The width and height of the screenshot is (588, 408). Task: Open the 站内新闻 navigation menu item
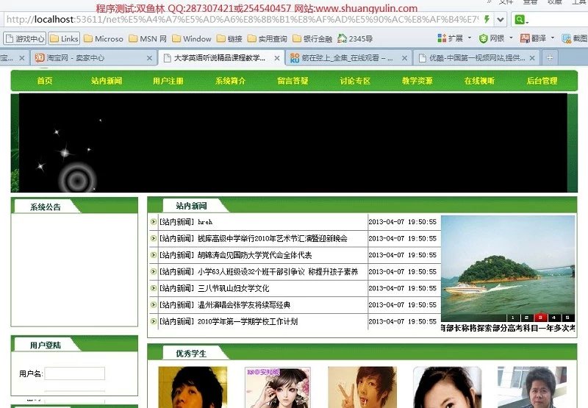(x=107, y=81)
